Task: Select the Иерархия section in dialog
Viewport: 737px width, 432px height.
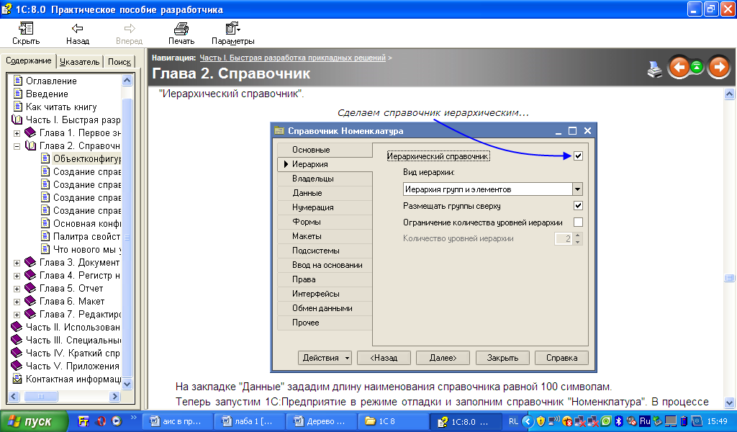Action: tap(325, 164)
